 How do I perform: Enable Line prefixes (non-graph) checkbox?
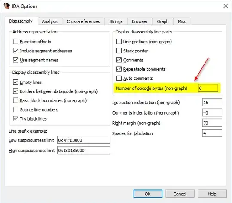click(119, 42)
